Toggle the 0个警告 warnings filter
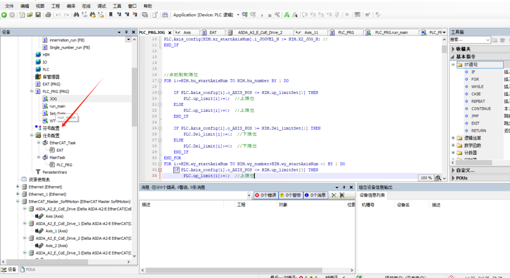The image size is (510, 278). pos(290,195)
